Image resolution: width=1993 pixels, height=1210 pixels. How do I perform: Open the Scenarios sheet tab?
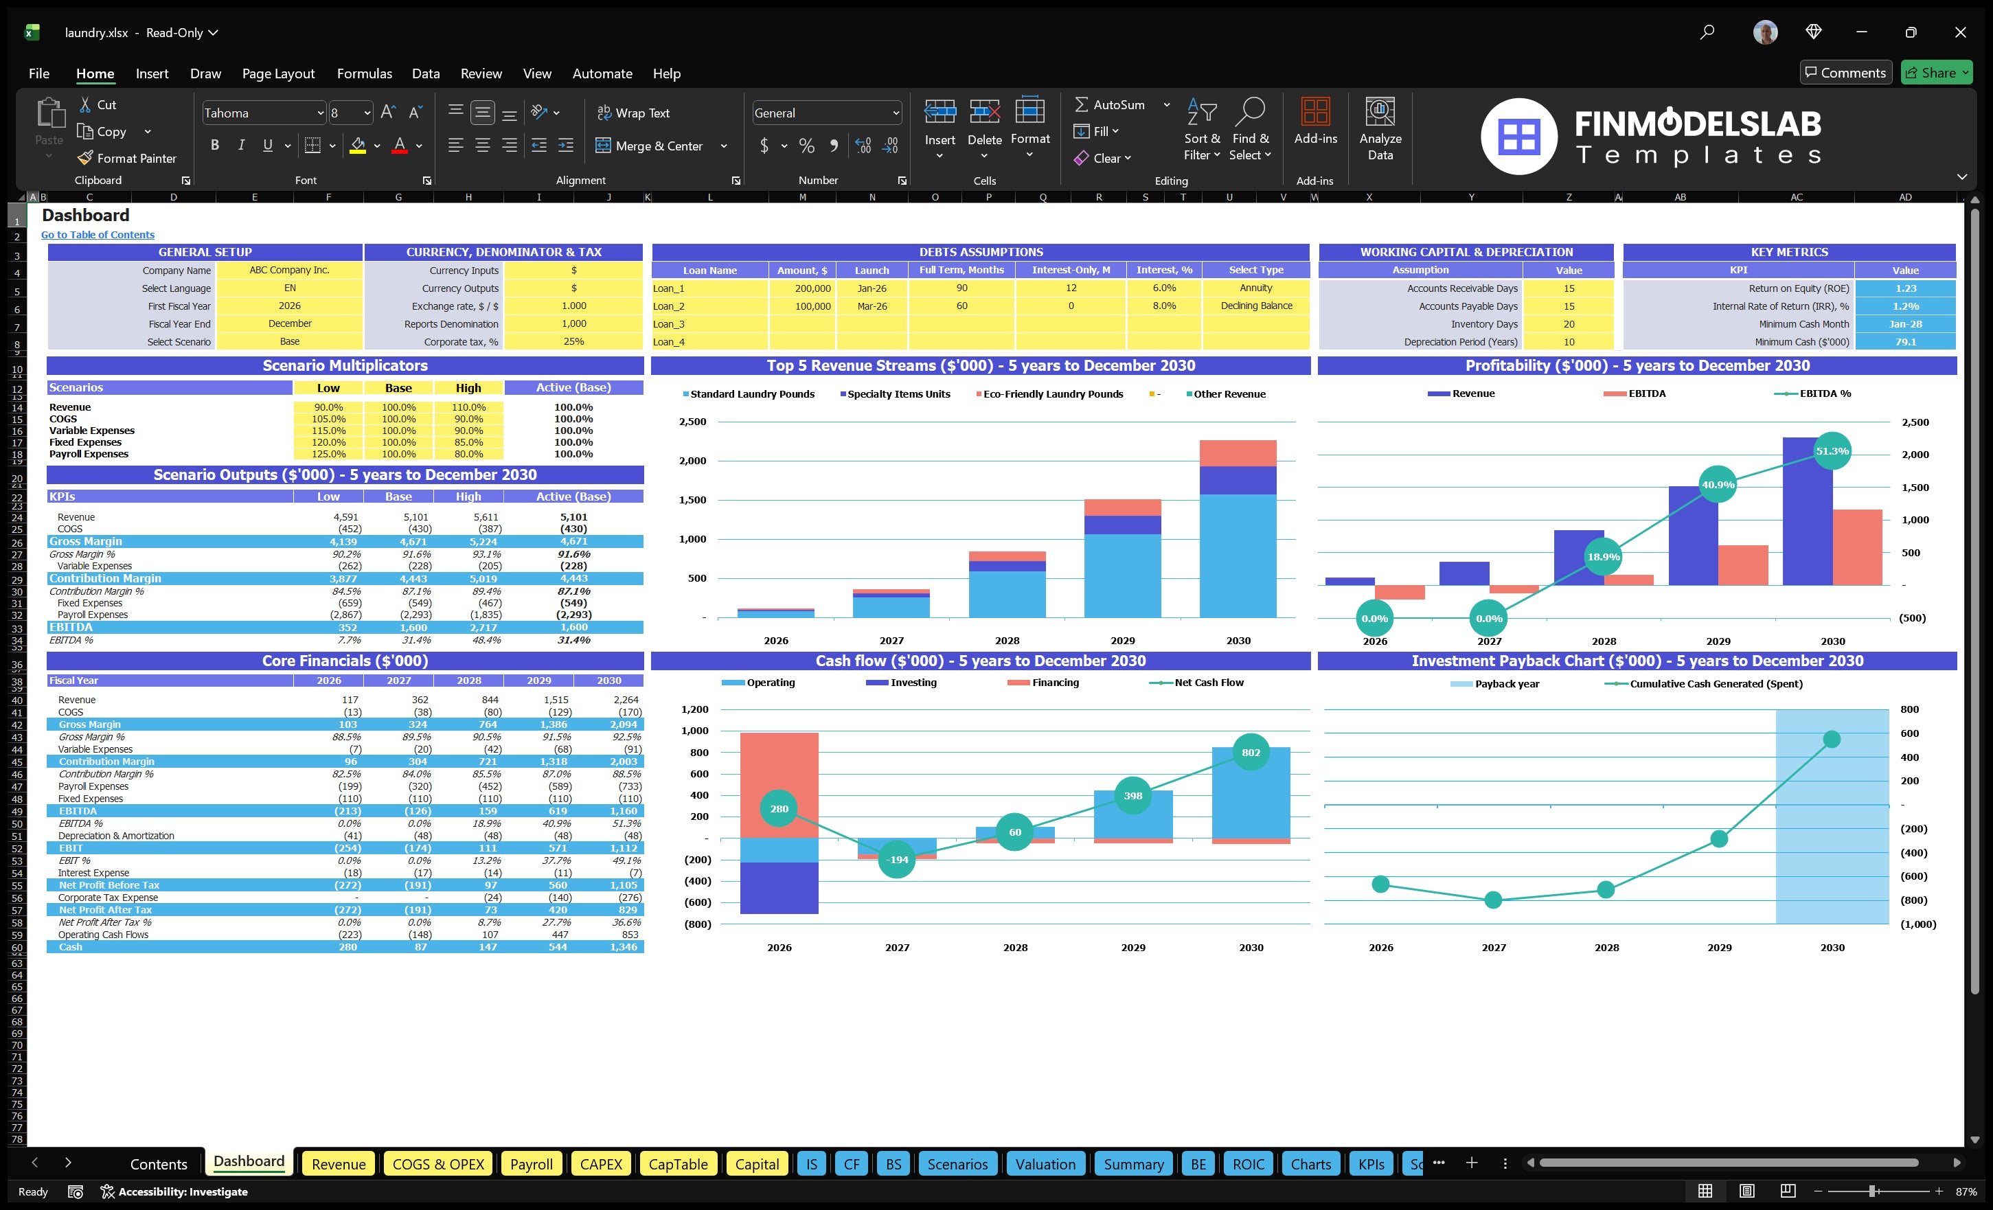coord(957,1163)
